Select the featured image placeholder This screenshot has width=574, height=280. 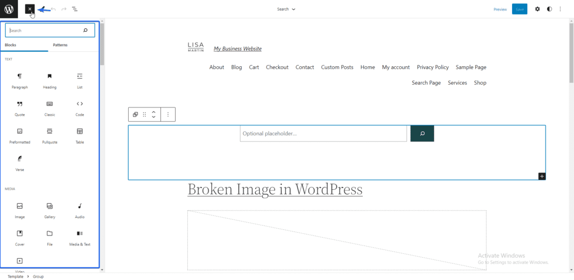click(x=337, y=240)
